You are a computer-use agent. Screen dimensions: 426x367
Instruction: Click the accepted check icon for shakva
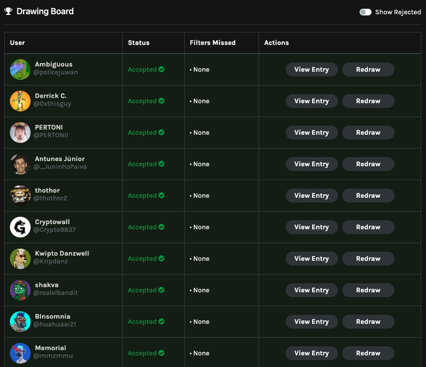161,290
